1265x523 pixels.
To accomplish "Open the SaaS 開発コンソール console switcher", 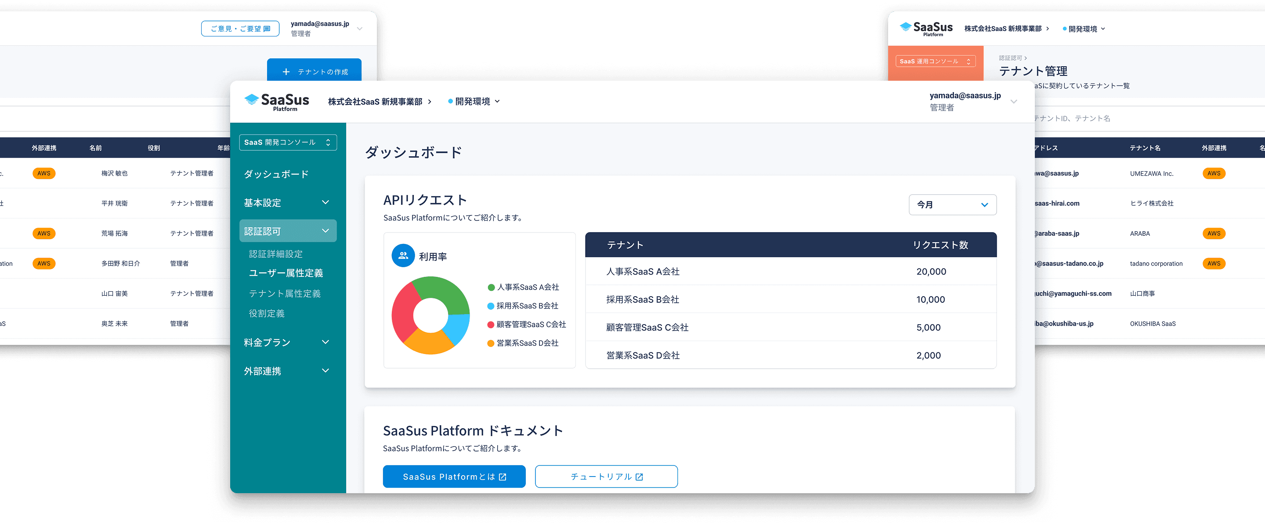I will click(x=288, y=142).
